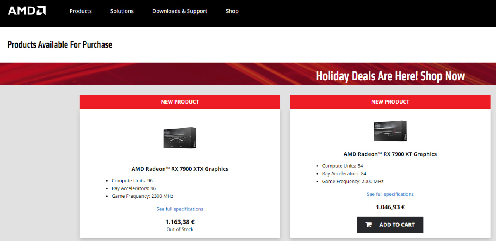The image size is (496, 241).
Task: Select Game Frequency: 2000 MHz line
Action: (x=353, y=182)
